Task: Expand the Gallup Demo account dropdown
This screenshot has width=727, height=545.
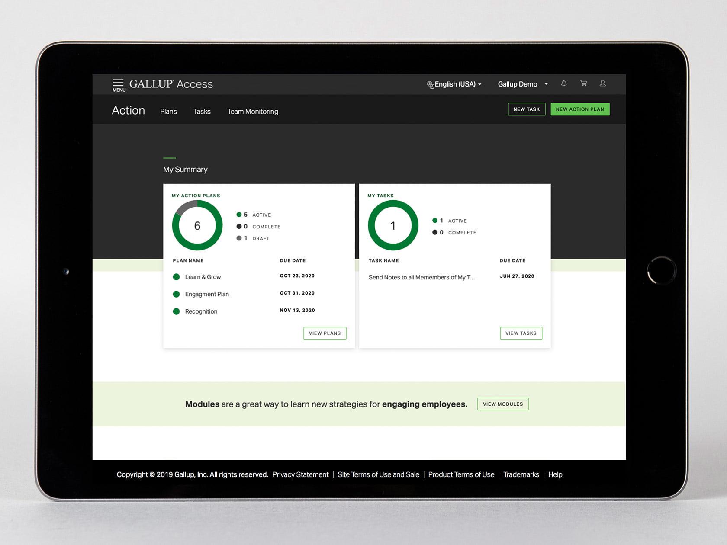Action: (522, 84)
